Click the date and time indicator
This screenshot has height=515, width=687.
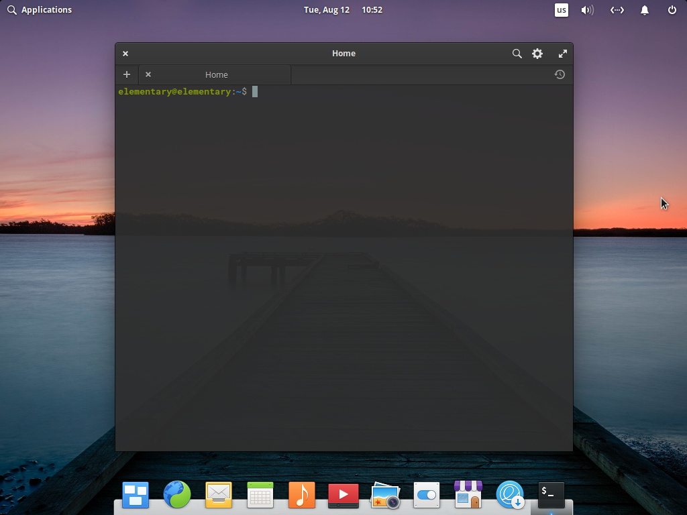tap(343, 10)
